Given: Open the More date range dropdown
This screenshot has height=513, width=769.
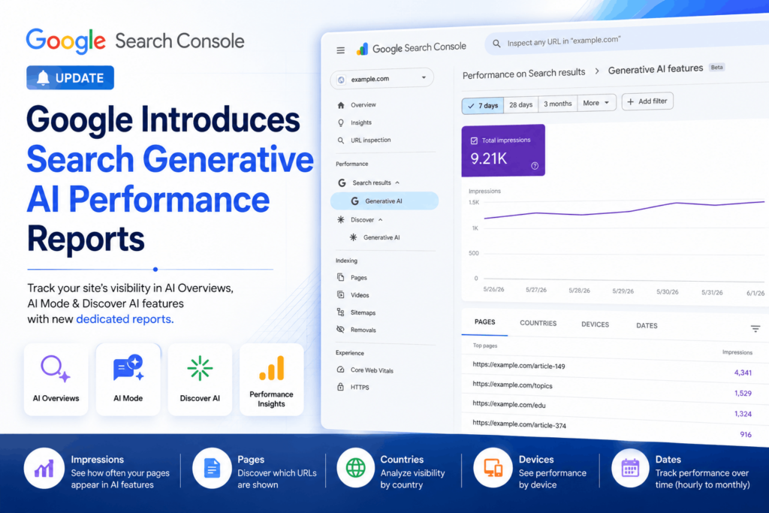Looking at the screenshot, I should [x=596, y=102].
